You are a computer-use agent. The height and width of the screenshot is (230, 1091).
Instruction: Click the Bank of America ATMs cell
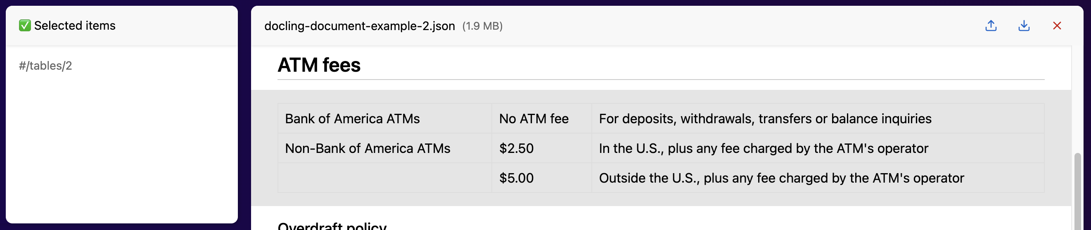384,118
